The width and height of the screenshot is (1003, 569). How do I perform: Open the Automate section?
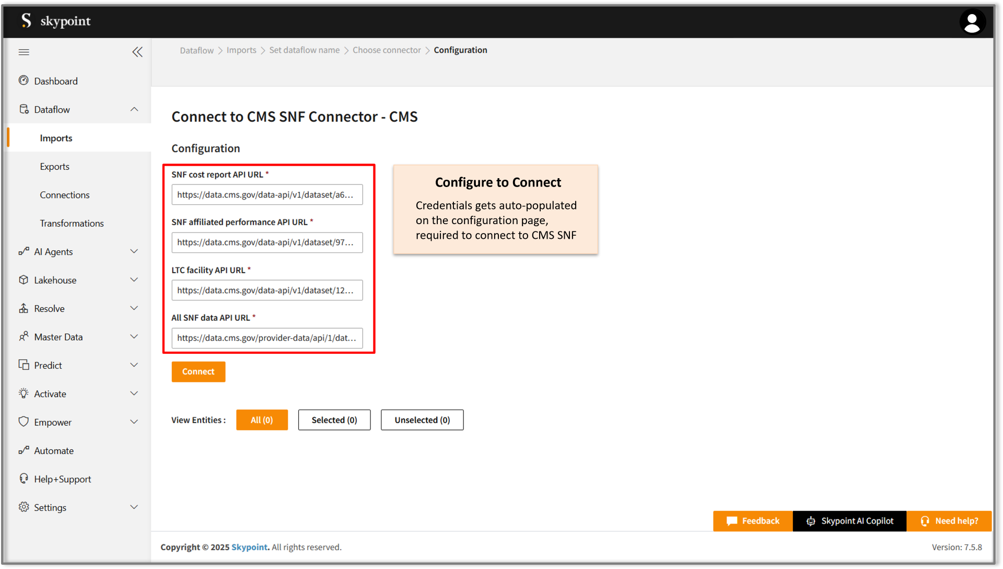point(53,450)
